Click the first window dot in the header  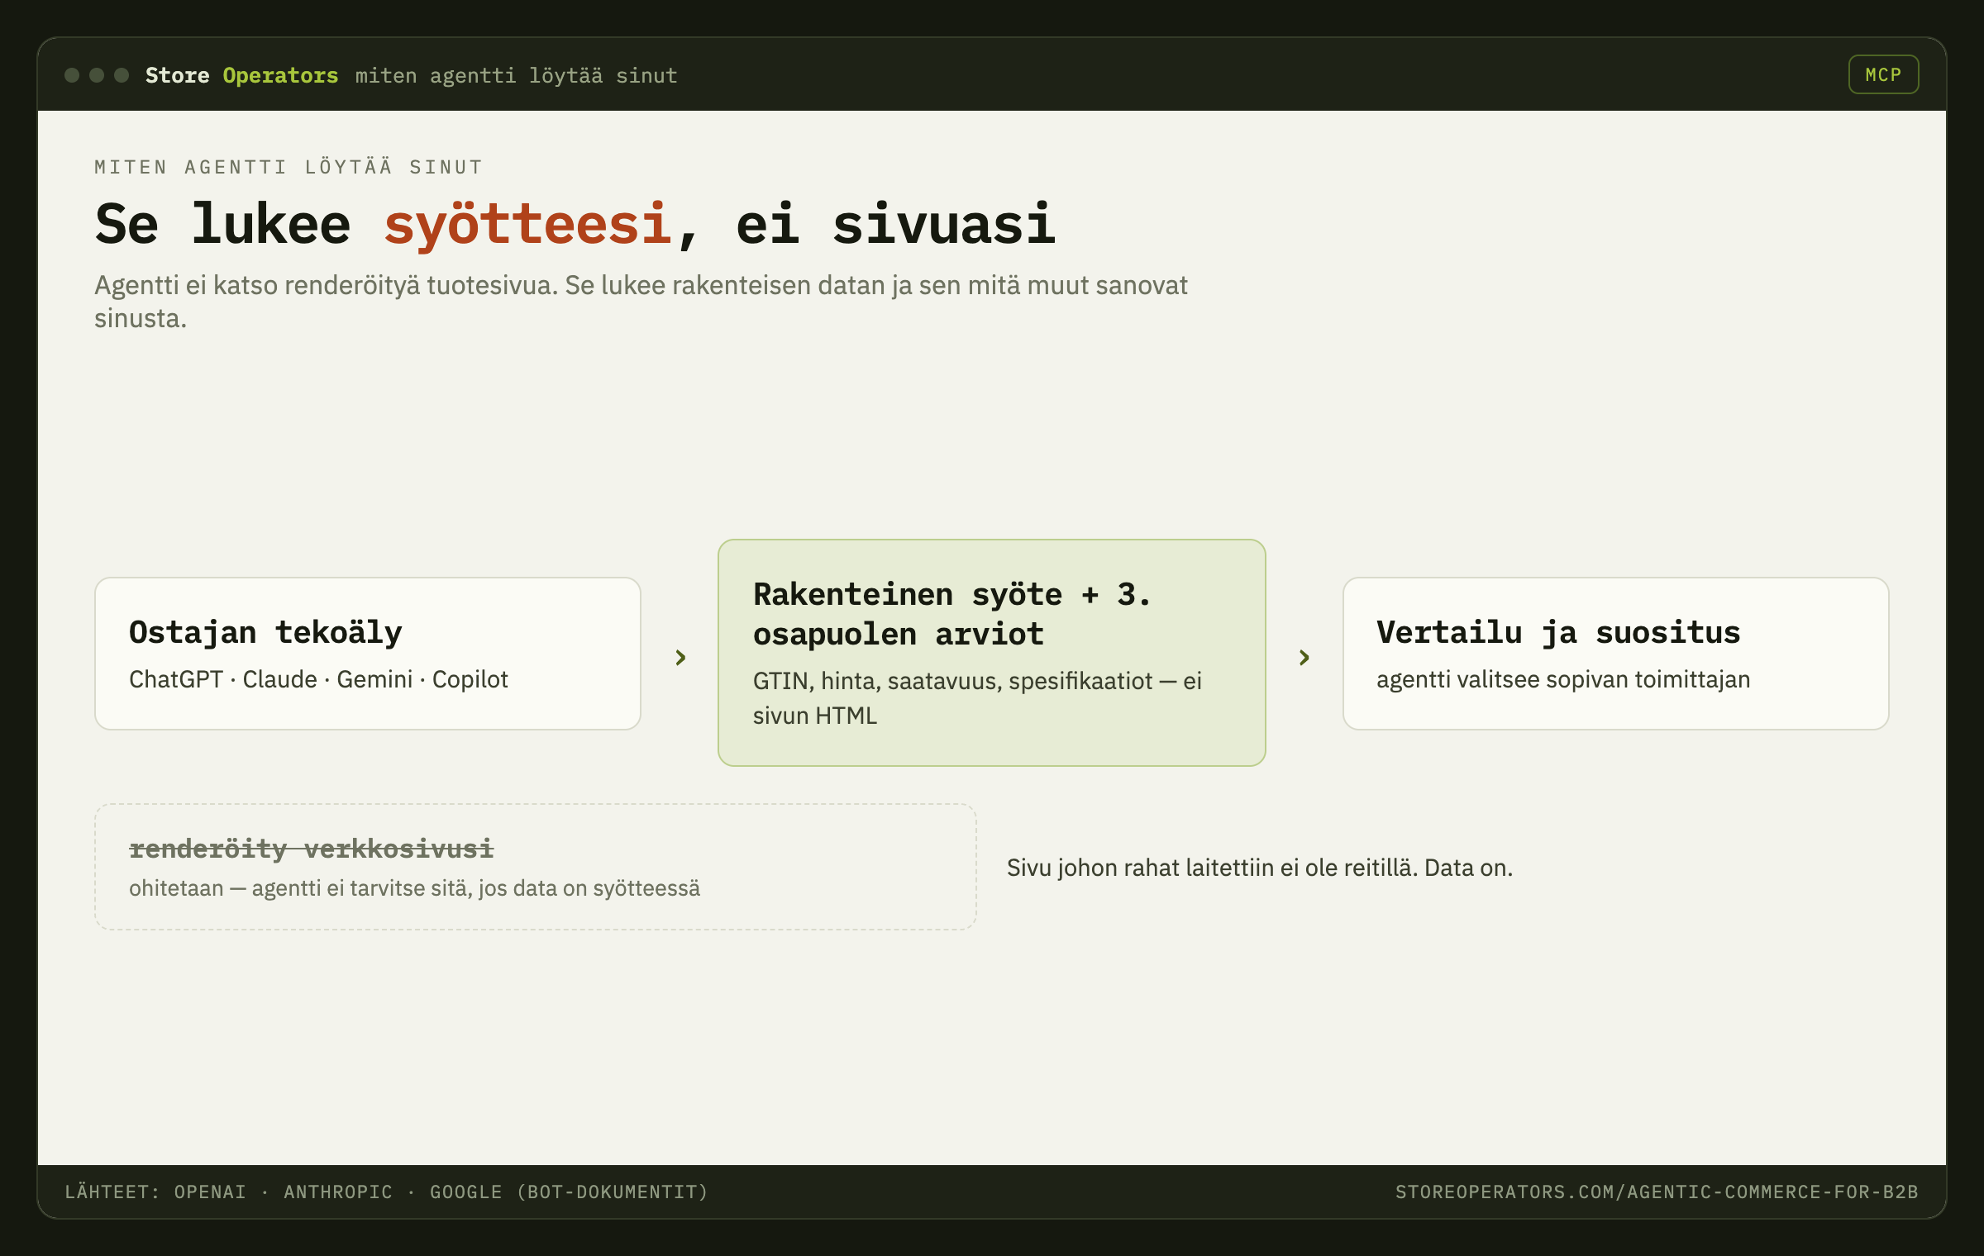pyautogui.click(x=72, y=75)
